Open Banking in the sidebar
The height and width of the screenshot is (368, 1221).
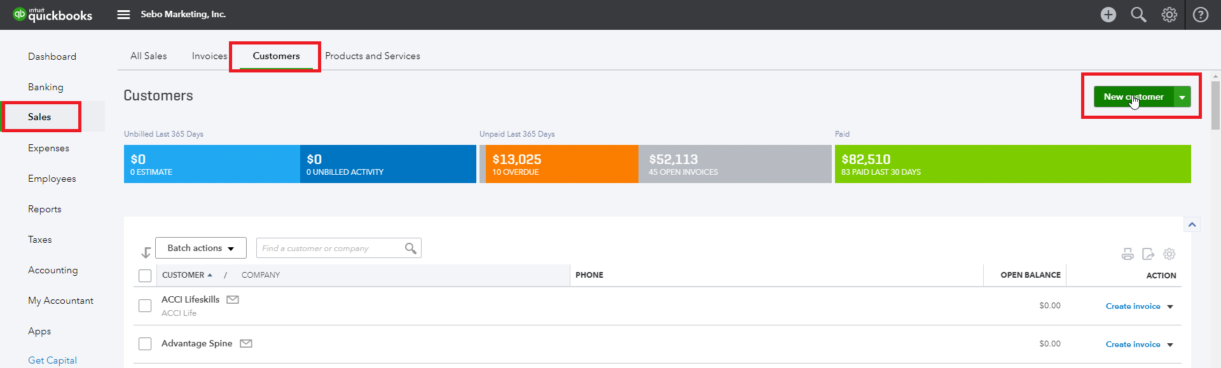(46, 87)
